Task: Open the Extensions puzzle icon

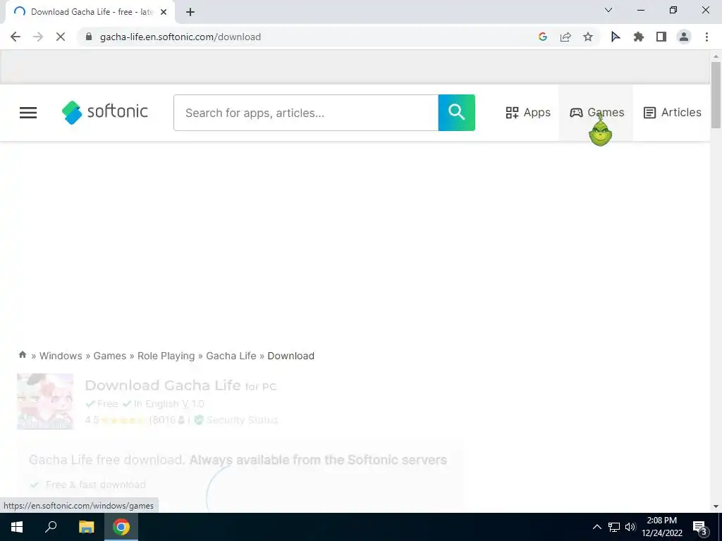Action: (x=639, y=37)
